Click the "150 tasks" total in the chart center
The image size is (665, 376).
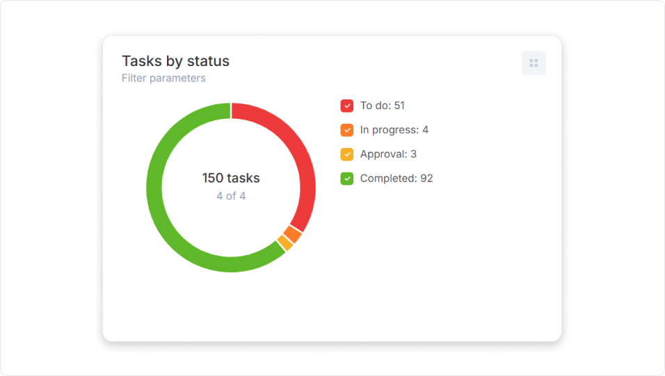[x=231, y=178]
